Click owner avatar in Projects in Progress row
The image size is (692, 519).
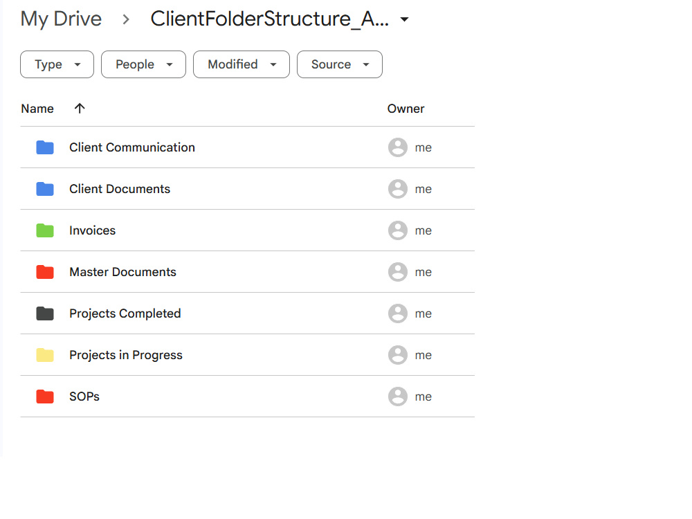pyautogui.click(x=398, y=355)
